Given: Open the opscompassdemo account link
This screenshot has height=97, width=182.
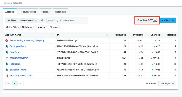Looking at the screenshot, I should (19, 58).
